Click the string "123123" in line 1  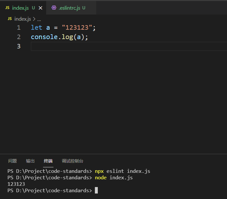77,27
